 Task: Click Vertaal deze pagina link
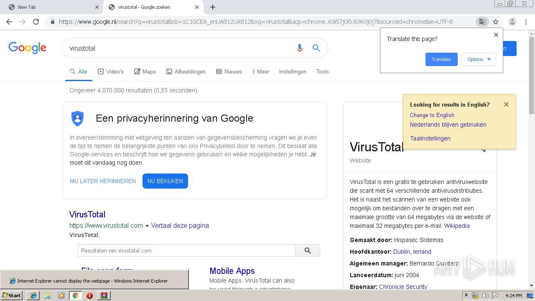tap(180, 225)
